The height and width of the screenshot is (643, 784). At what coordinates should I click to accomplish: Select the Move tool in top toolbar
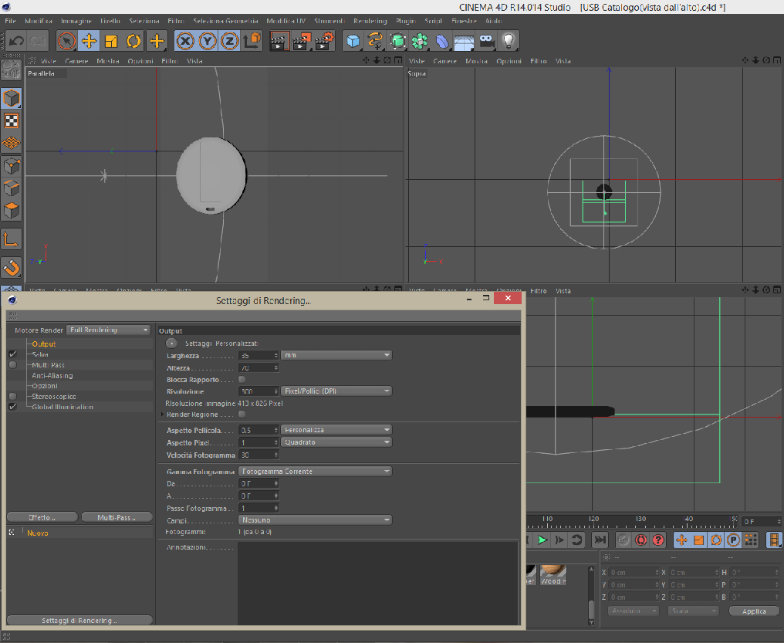click(x=89, y=41)
